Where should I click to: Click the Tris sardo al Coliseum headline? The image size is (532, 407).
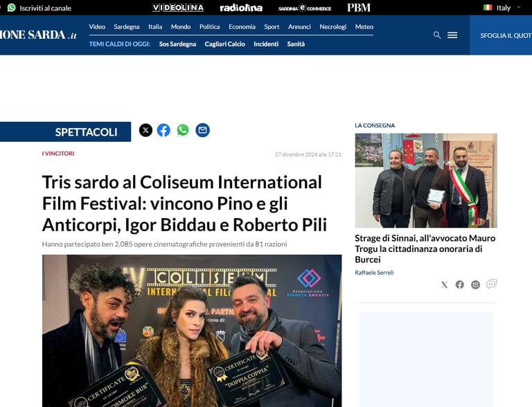coord(184,203)
